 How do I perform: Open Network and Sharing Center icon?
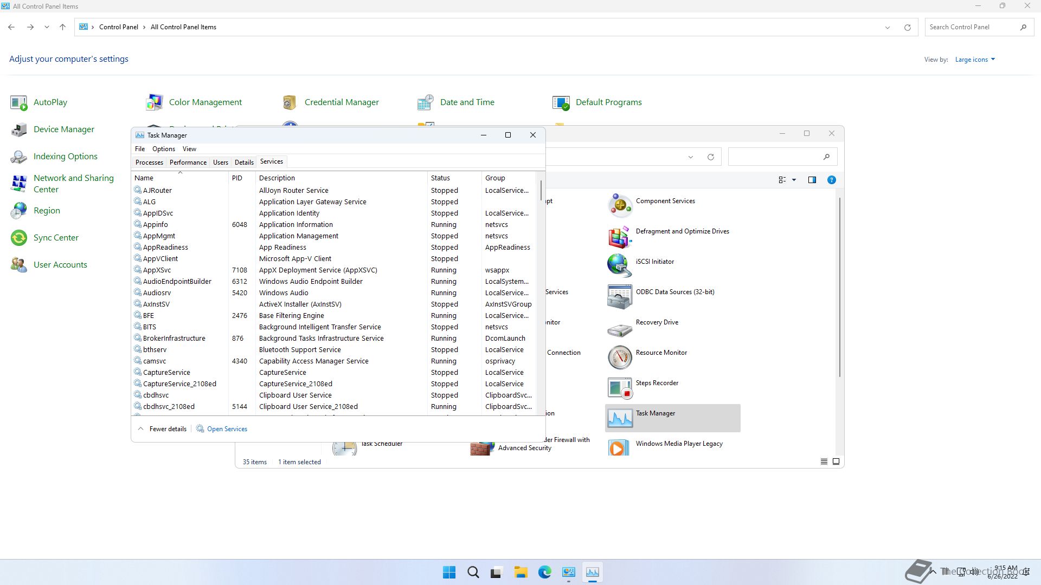pos(19,184)
